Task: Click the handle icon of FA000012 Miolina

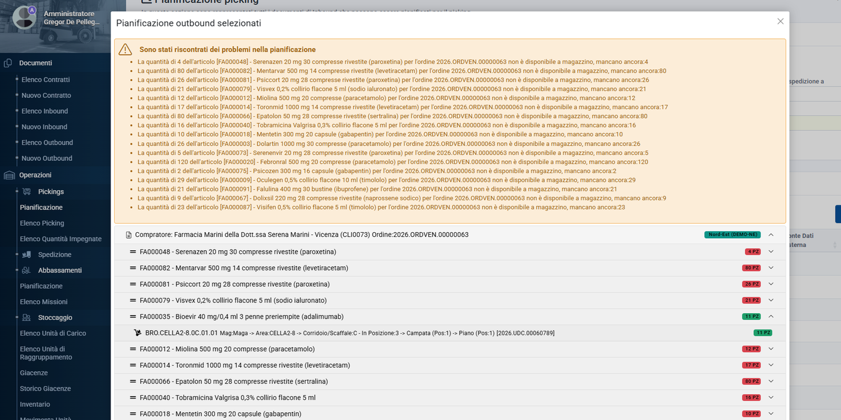Action: pyautogui.click(x=133, y=349)
